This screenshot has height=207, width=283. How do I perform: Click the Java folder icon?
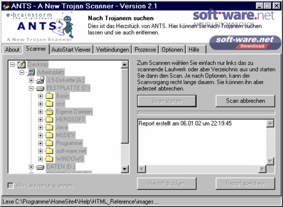pyautogui.click(x=49, y=128)
